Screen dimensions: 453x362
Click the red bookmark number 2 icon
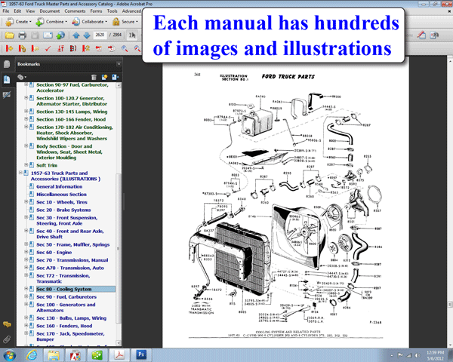[86, 48]
